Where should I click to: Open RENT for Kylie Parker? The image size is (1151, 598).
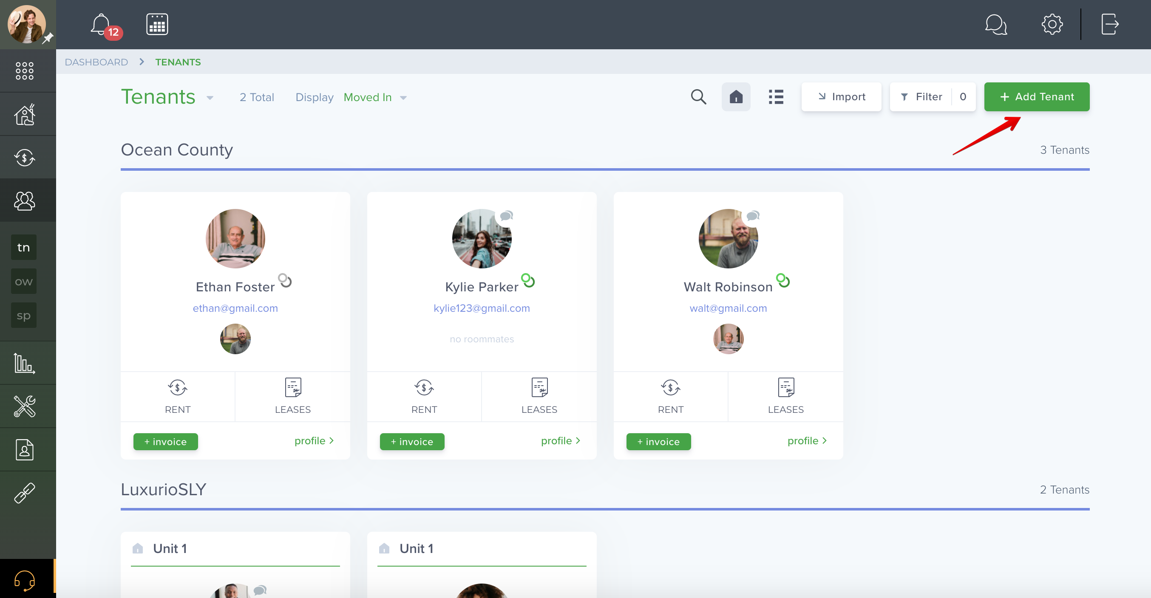[x=425, y=397]
